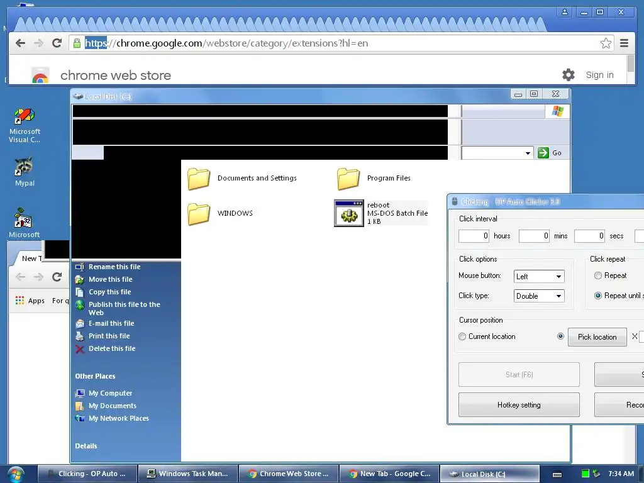The height and width of the screenshot is (483, 644).
Task: Switch to New Tab - Google Chrome taskbar item
Action: 389,474
